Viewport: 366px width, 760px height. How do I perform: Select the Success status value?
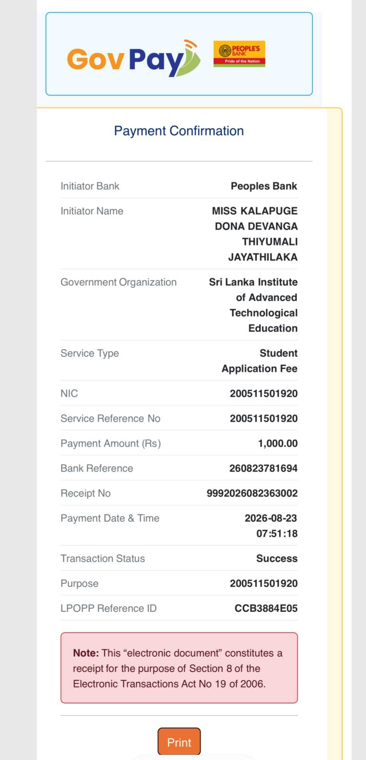pos(277,559)
